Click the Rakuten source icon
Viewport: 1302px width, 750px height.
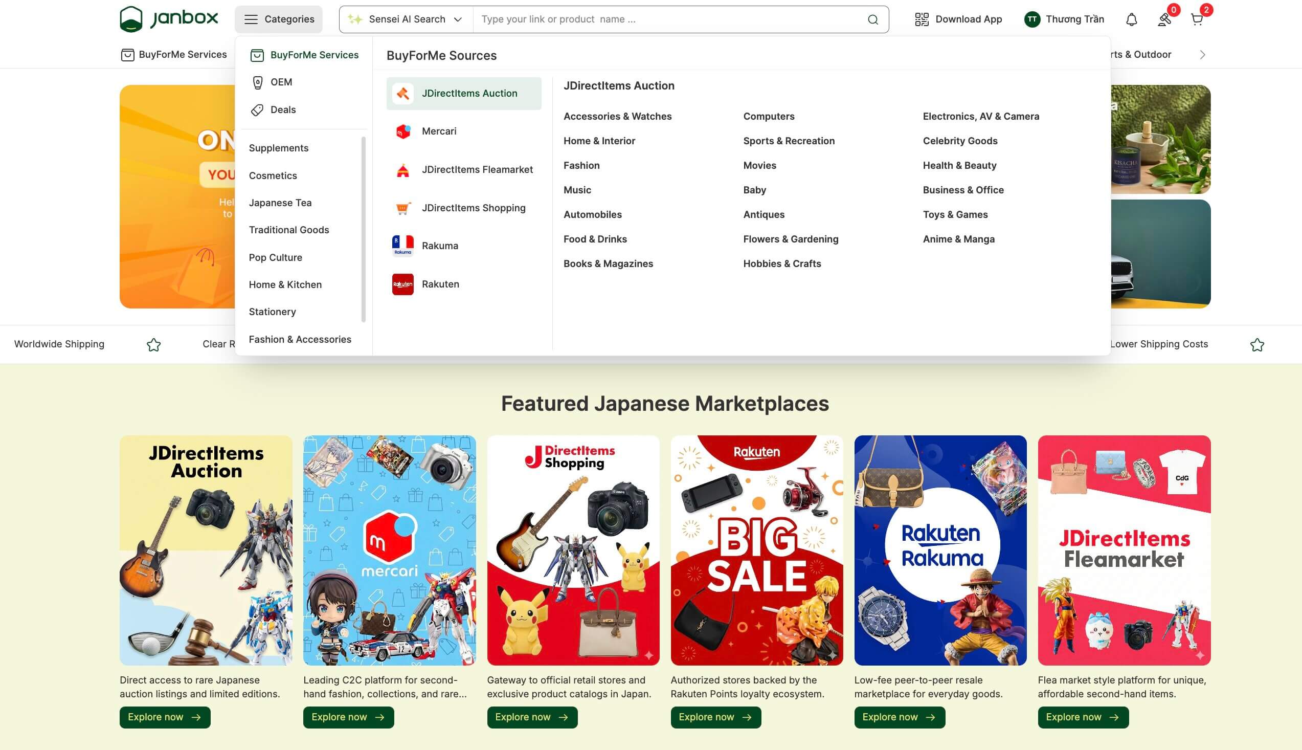point(402,284)
